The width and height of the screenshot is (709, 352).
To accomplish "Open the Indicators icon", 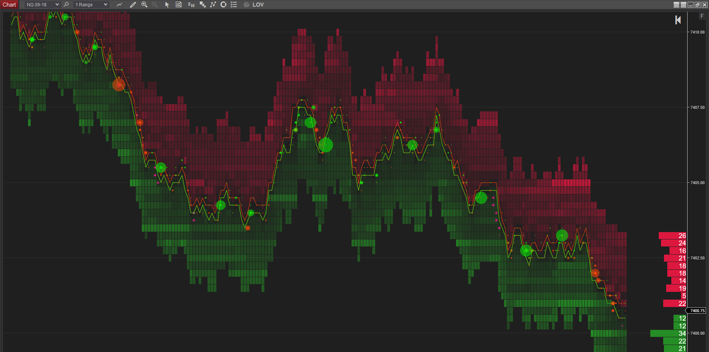I will click(x=213, y=4).
